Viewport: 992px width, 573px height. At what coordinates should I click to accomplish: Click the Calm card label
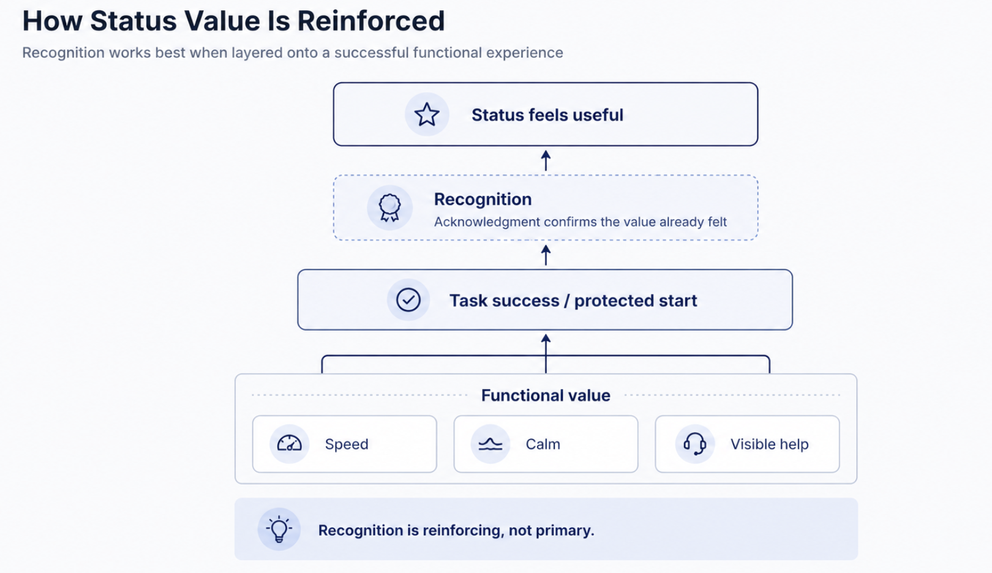pyautogui.click(x=543, y=444)
